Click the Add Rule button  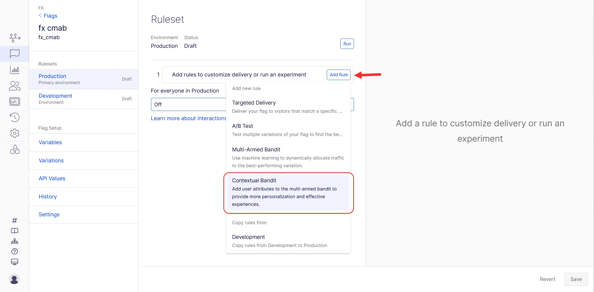pyautogui.click(x=339, y=75)
